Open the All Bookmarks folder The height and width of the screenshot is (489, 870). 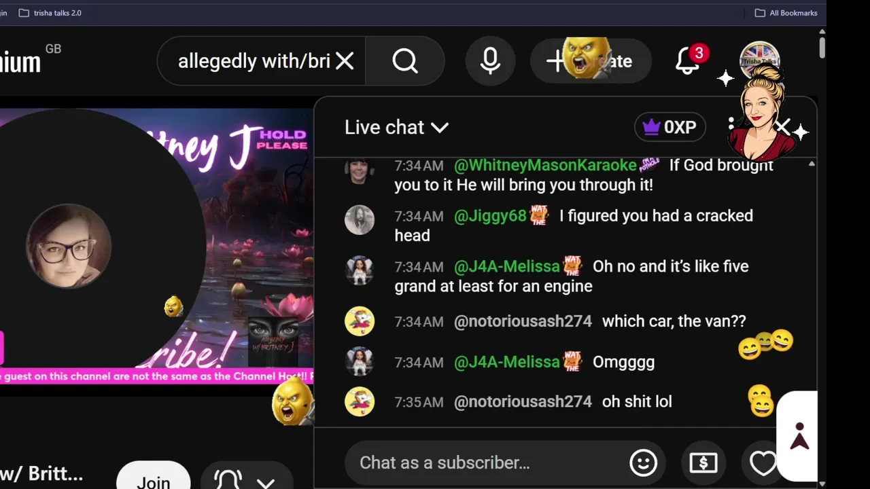[x=786, y=13]
